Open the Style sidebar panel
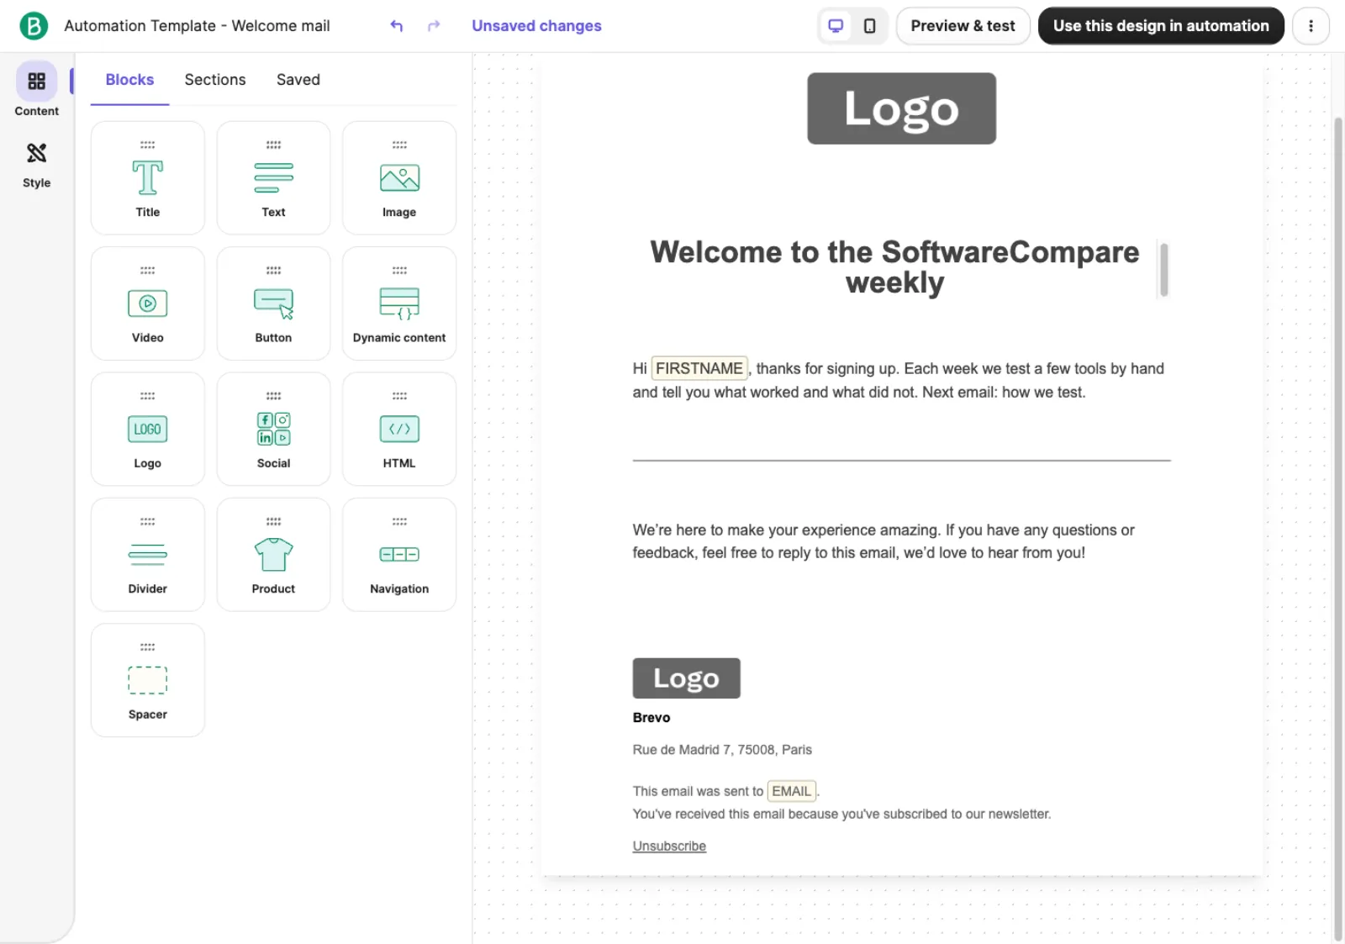Image resolution: width=1345 pixels, height=944 pixels. click(36, 165)
